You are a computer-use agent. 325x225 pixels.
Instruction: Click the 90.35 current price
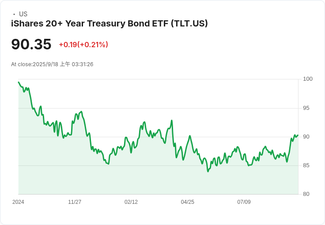coord(31,44)
